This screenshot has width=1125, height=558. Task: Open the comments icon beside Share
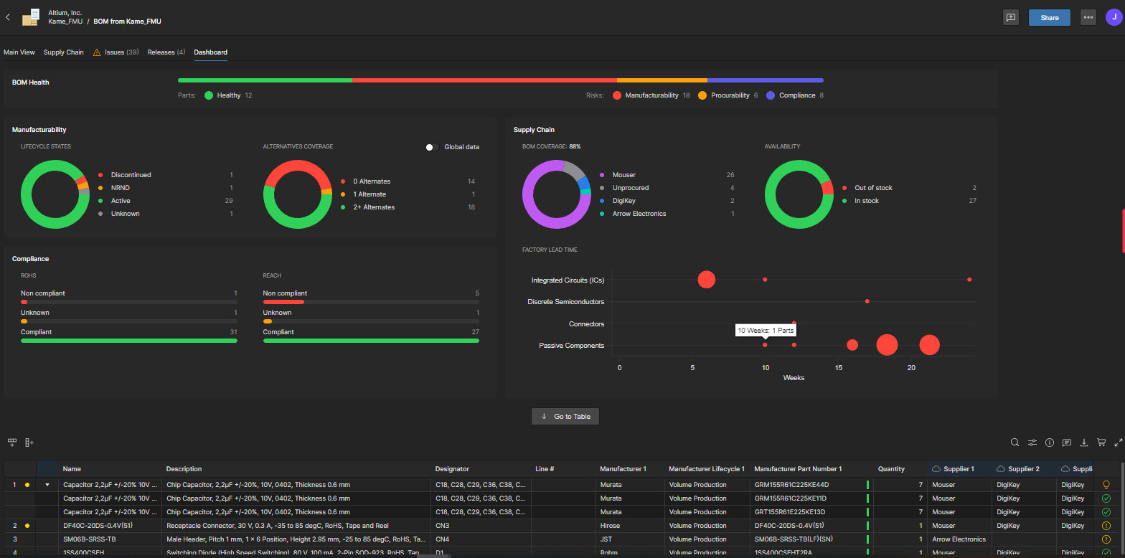click(x=1011, y=17)
